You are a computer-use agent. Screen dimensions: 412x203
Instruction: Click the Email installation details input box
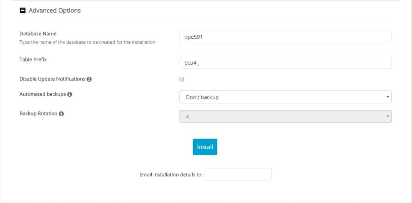238,174
